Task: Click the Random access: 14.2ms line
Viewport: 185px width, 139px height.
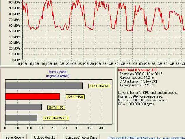Action: (136, 78)
